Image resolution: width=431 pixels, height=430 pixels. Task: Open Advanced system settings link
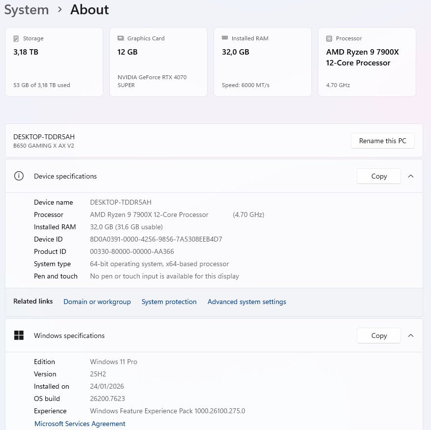[246, 302]
